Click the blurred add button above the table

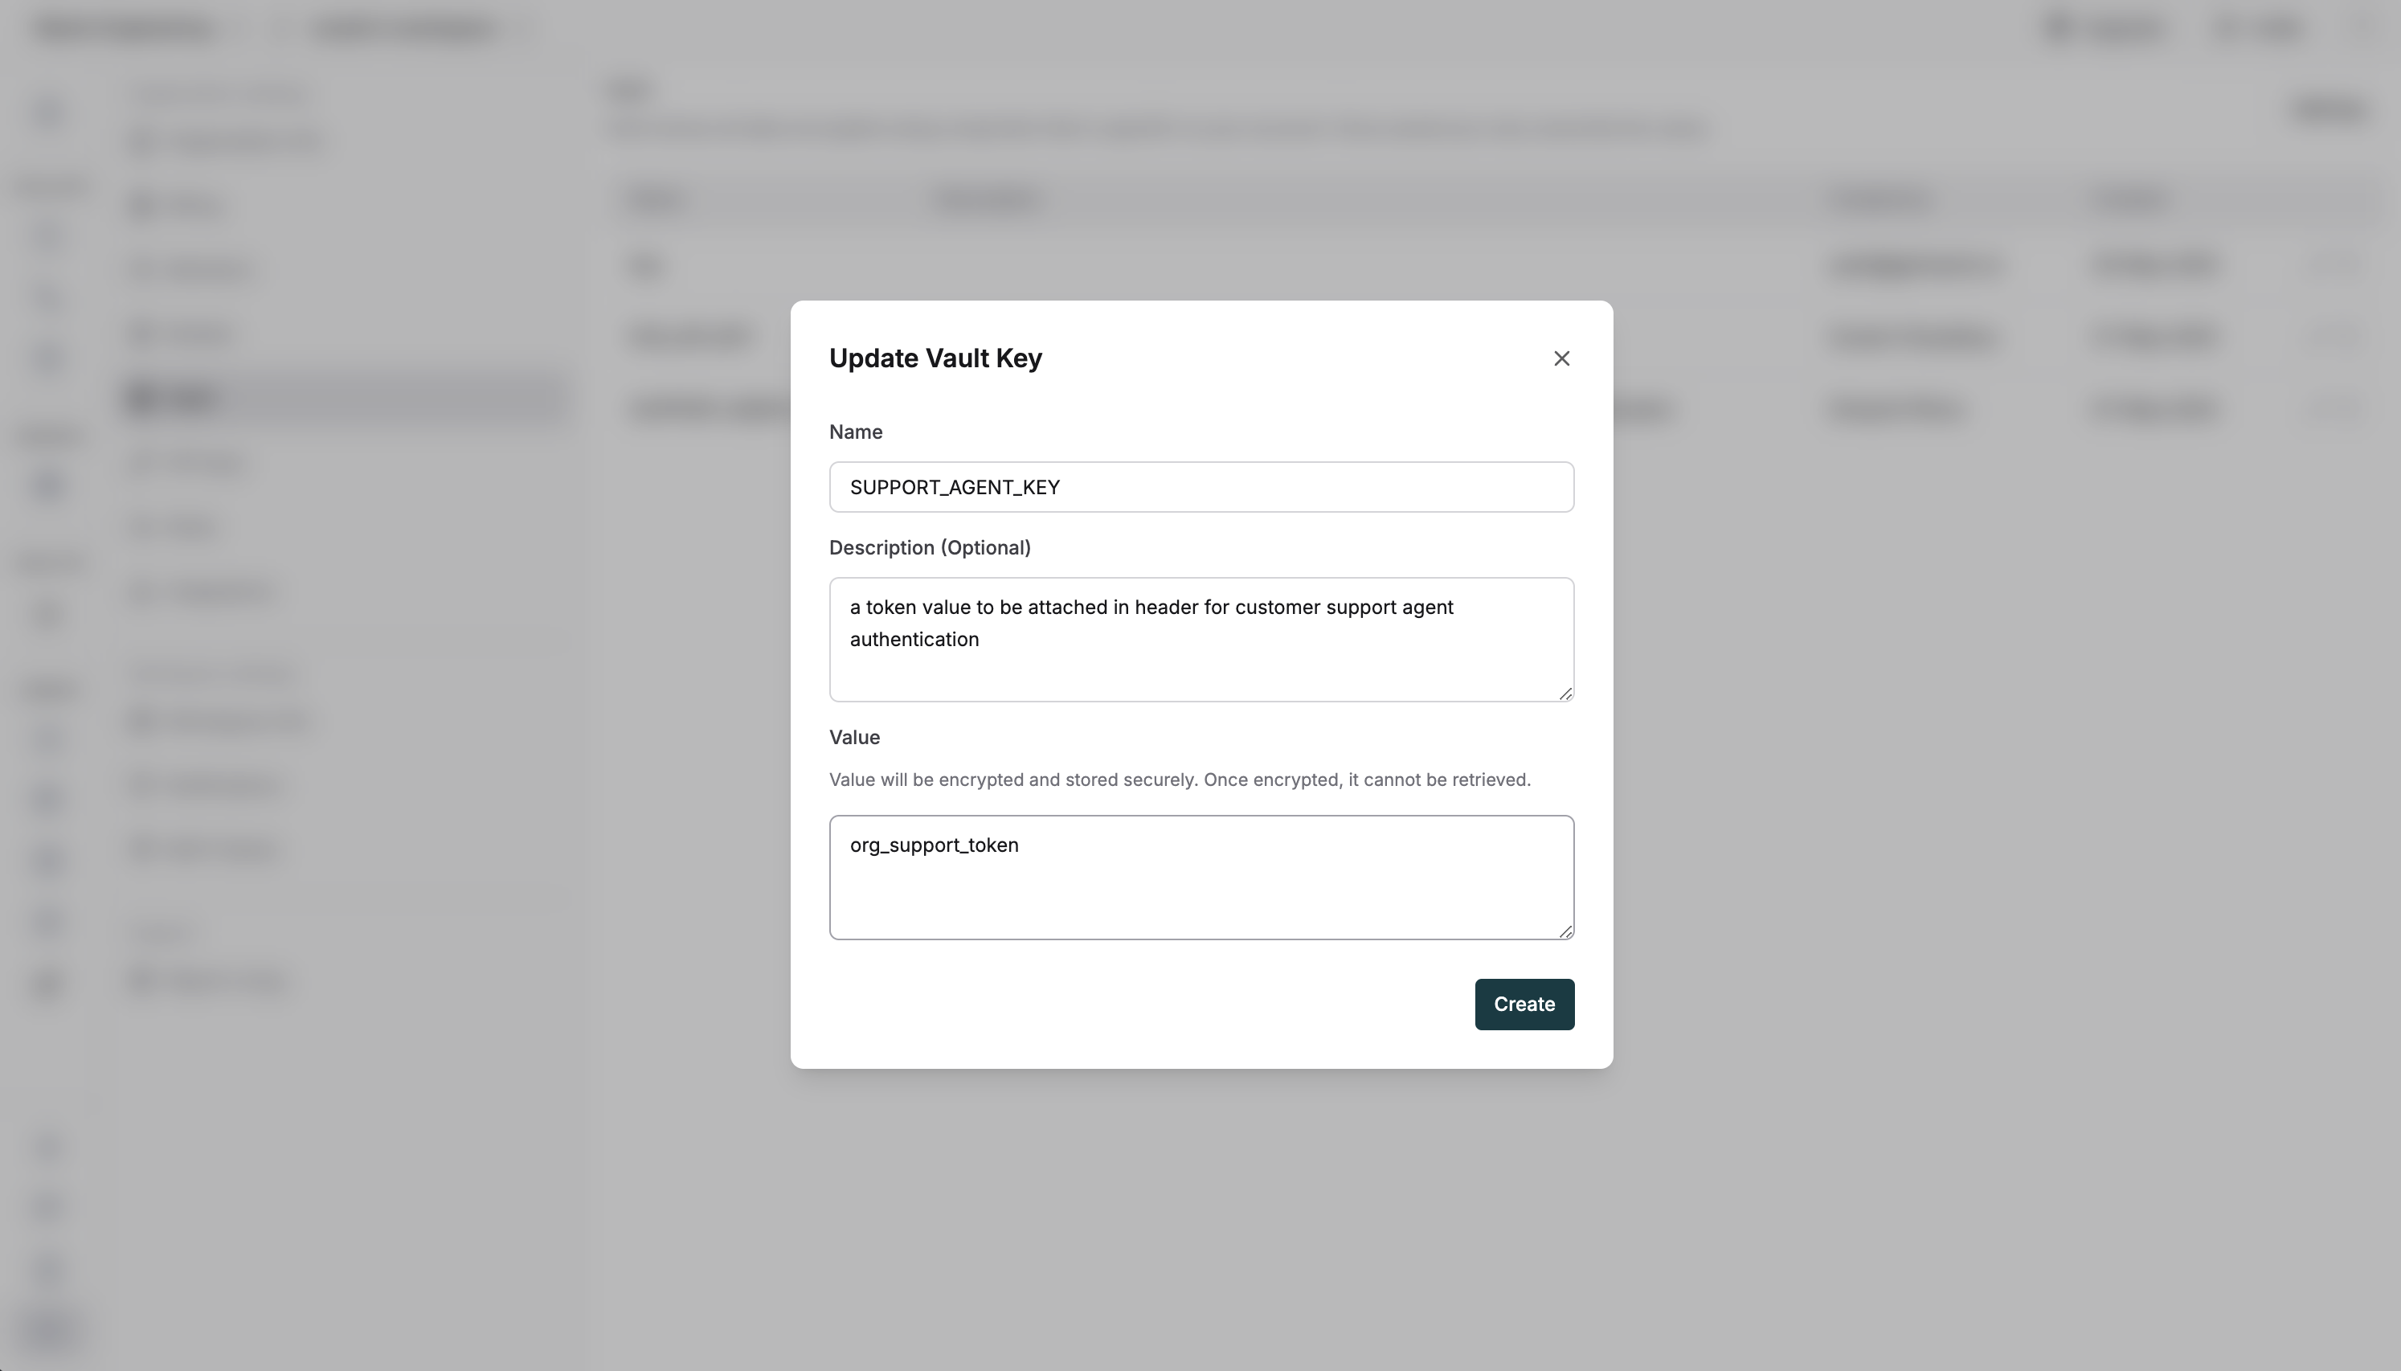pos(2330,109)
